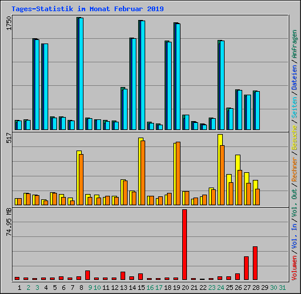The image size is (301, 294).
Task: Select day 11 on the x-axis
Action: (x=106, y=288)
